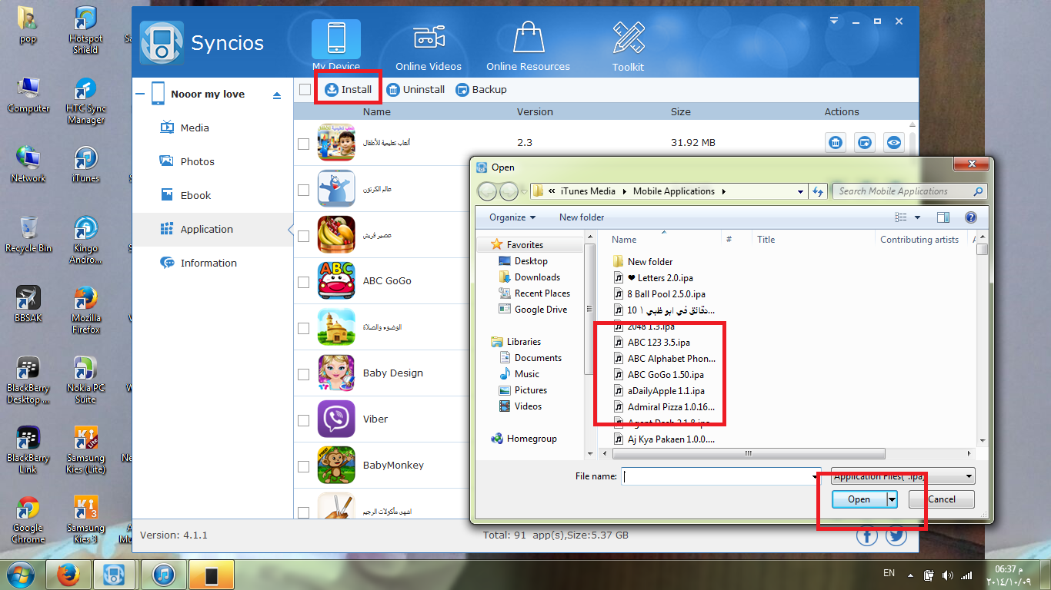Open the File name history dropdown arrow
This screenshot has width=1051, height=590.
[815, 476]
